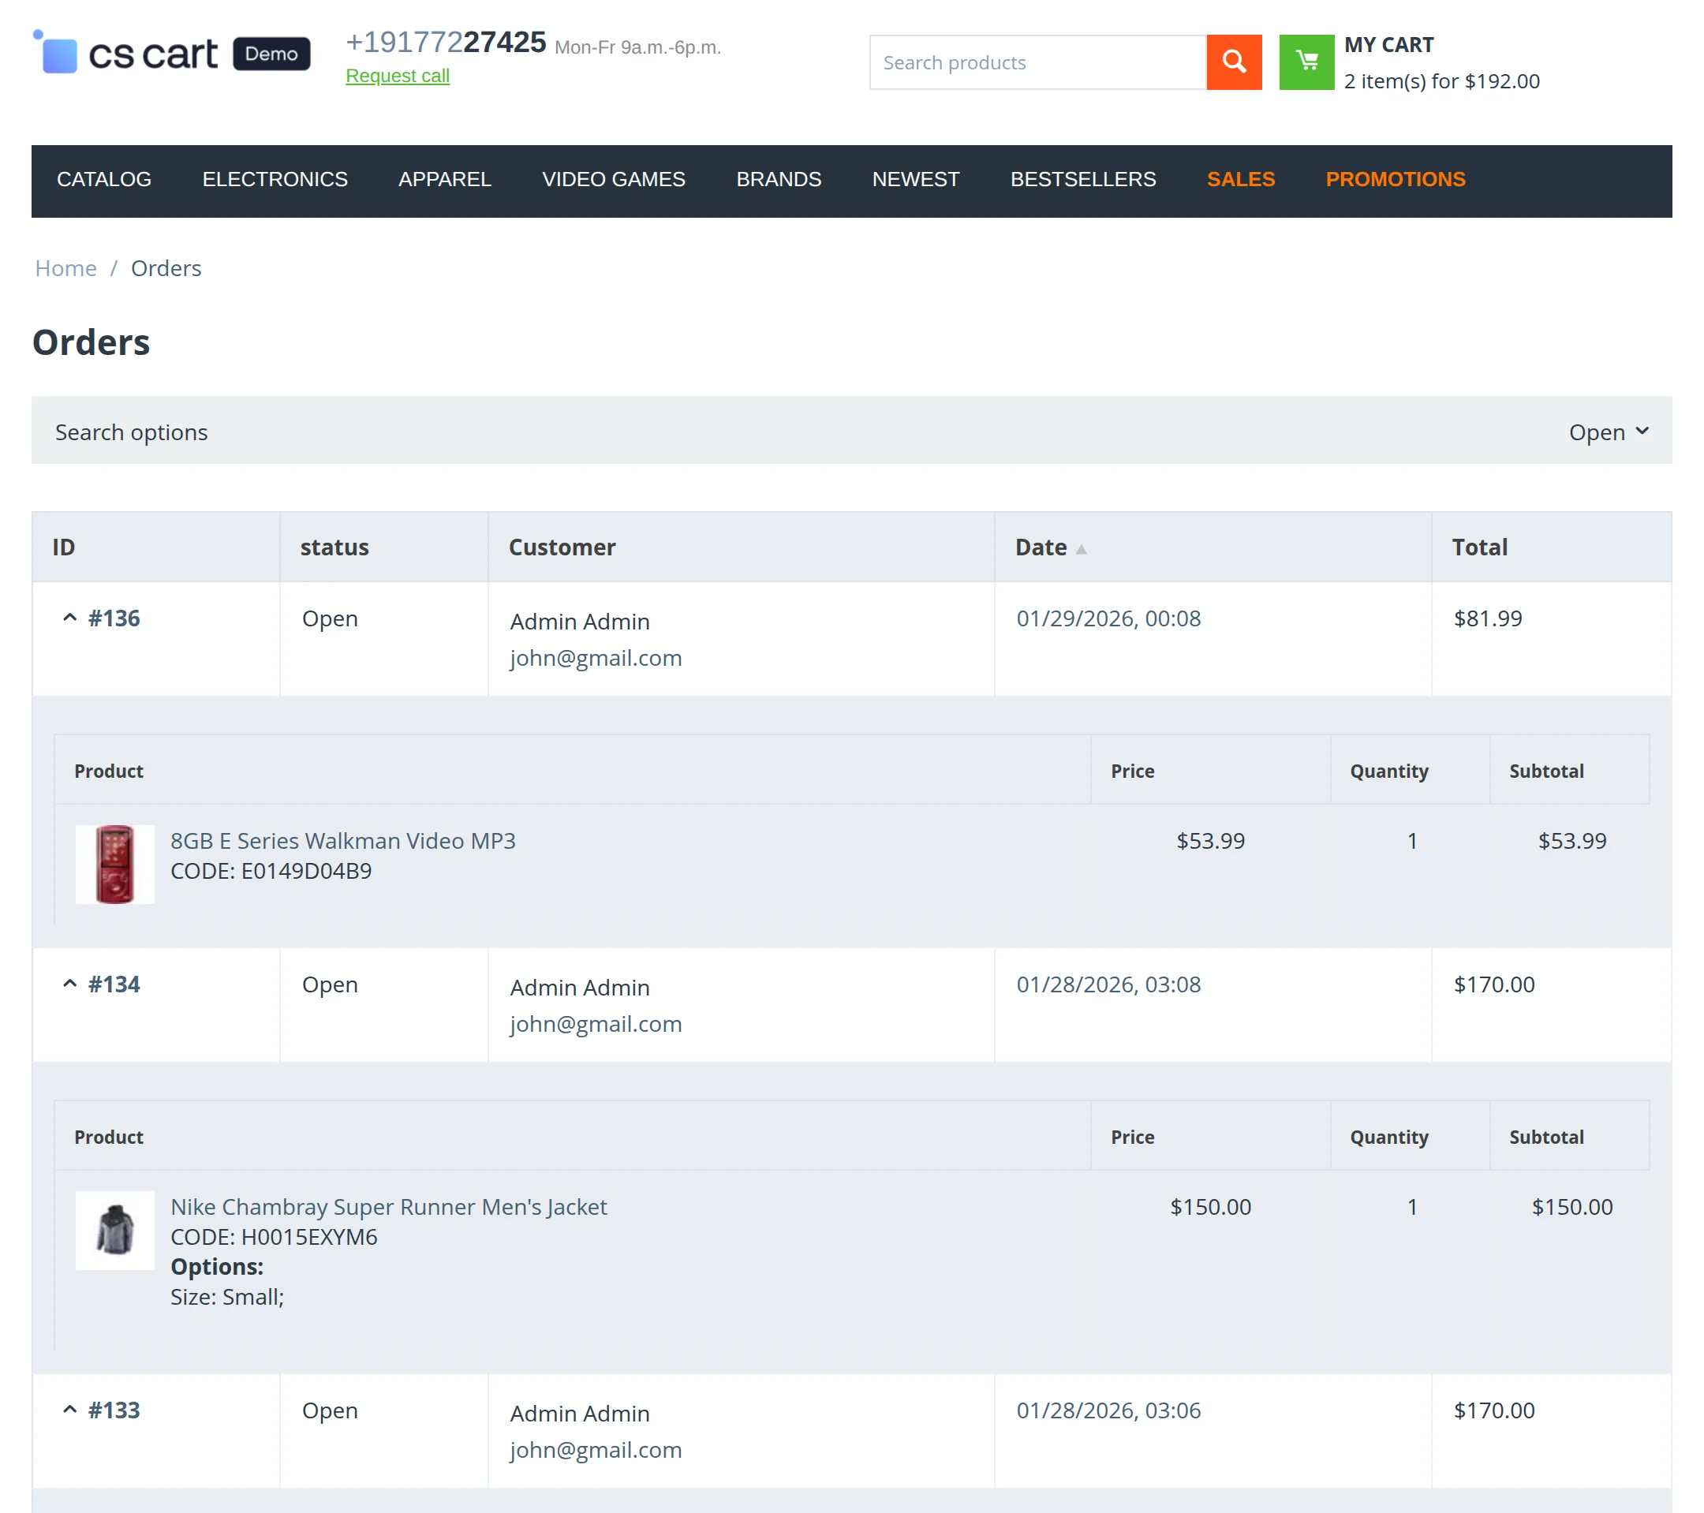The height and width of the screenshot is (1513, 1704).
Task: Collapse order #133 details
Action: (70, 1409)
